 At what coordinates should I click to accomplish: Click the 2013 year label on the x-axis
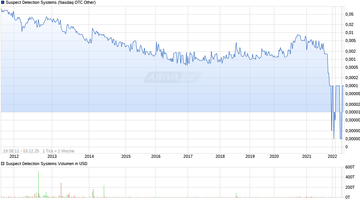tap(52, 156)
